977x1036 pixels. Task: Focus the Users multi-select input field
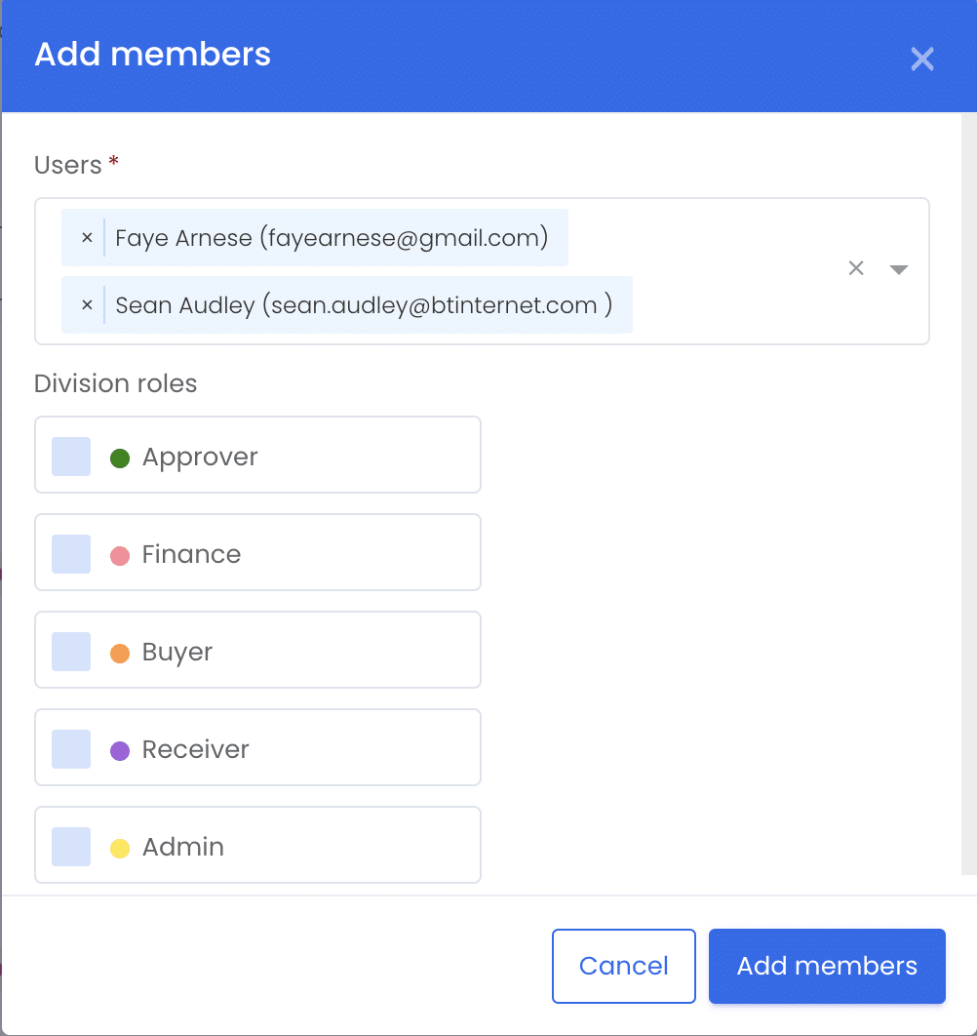pos(483,271)
